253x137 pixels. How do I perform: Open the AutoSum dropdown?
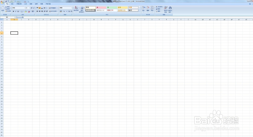pos(163,7)
